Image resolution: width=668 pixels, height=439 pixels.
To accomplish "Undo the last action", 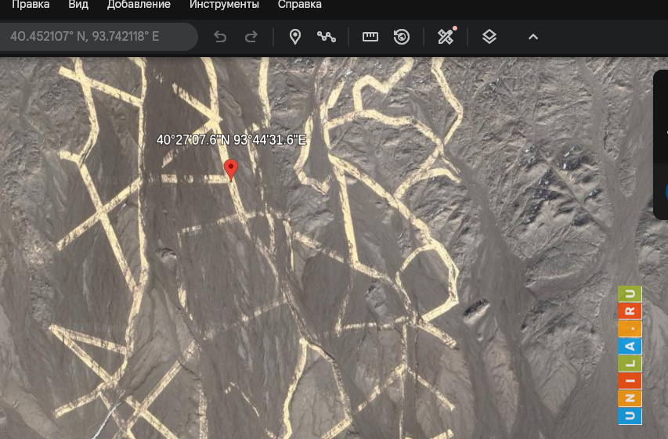I will click(220, 37).
